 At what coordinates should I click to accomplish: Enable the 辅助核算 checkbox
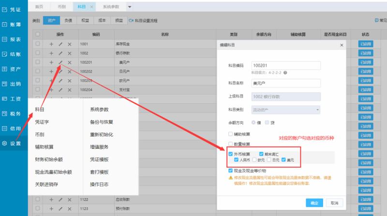pos(230,134)
